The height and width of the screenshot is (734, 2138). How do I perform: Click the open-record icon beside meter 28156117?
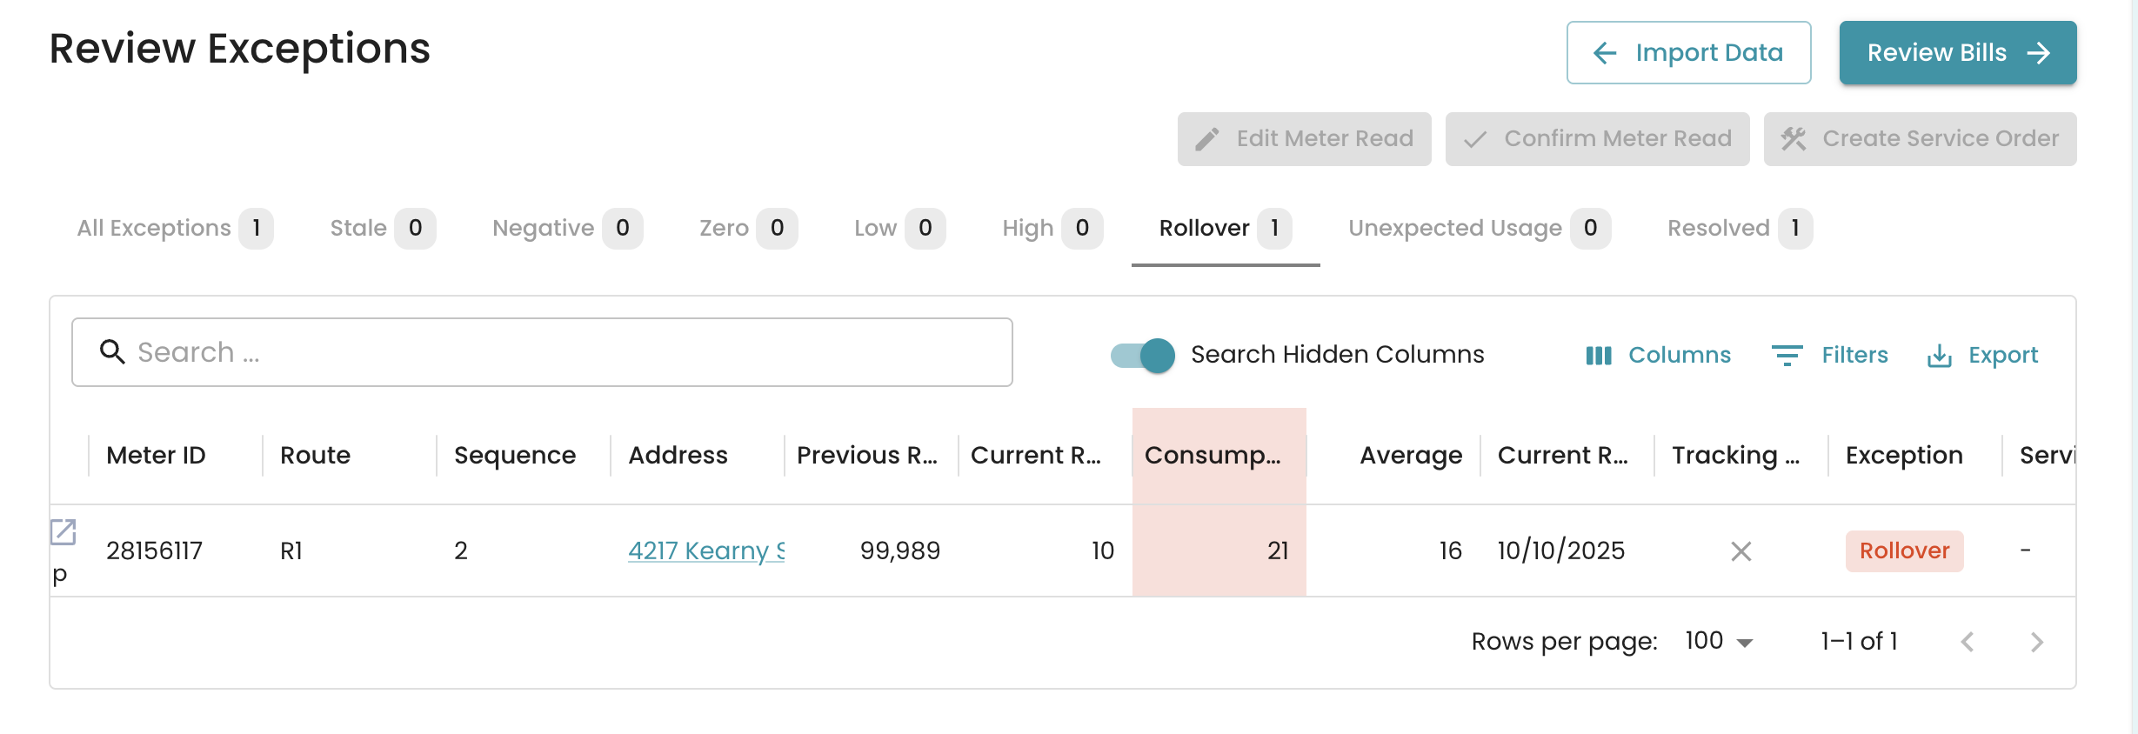(x=63, y=532)
